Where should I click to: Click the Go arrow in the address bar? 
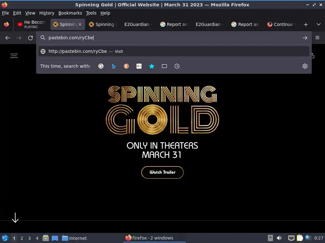[x=305, y=38]
